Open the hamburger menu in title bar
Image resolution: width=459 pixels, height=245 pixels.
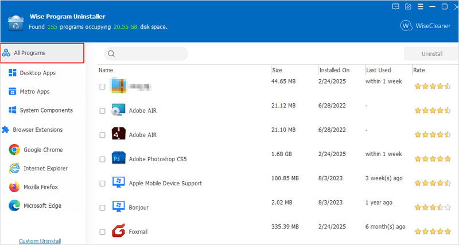(x=421, y=7)
